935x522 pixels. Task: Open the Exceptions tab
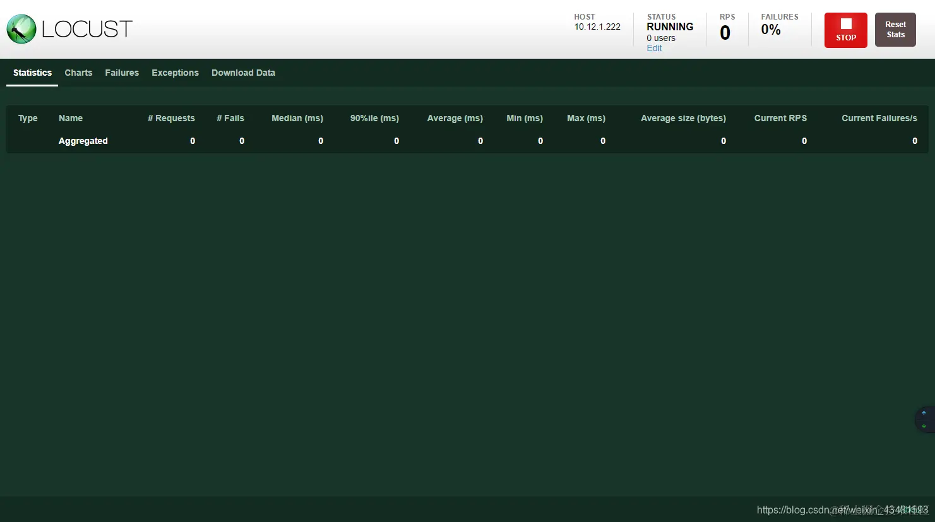click(x=175, y=73)
